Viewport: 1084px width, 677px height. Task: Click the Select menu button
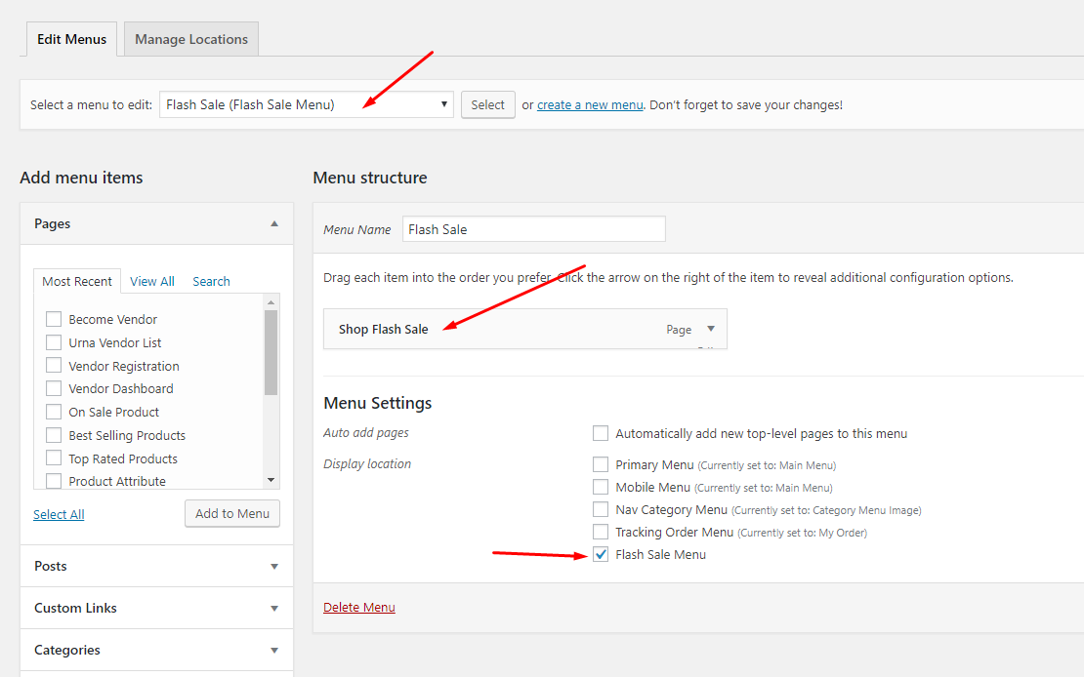click(488, 104)
